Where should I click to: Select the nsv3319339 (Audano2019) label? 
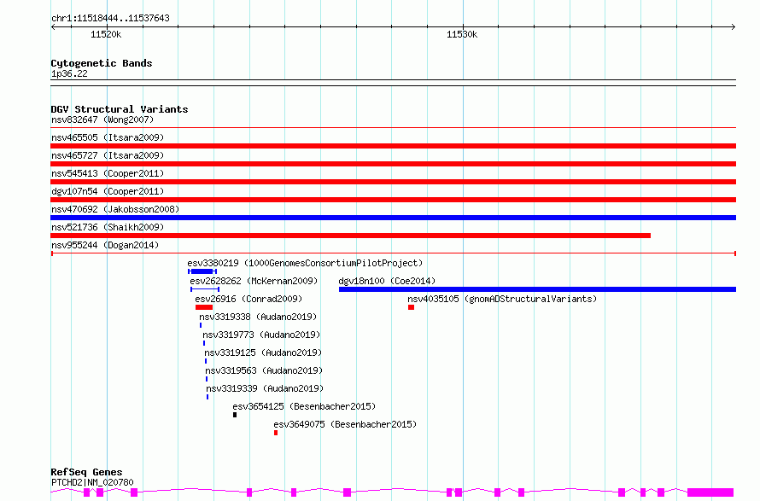coord(265,388)
